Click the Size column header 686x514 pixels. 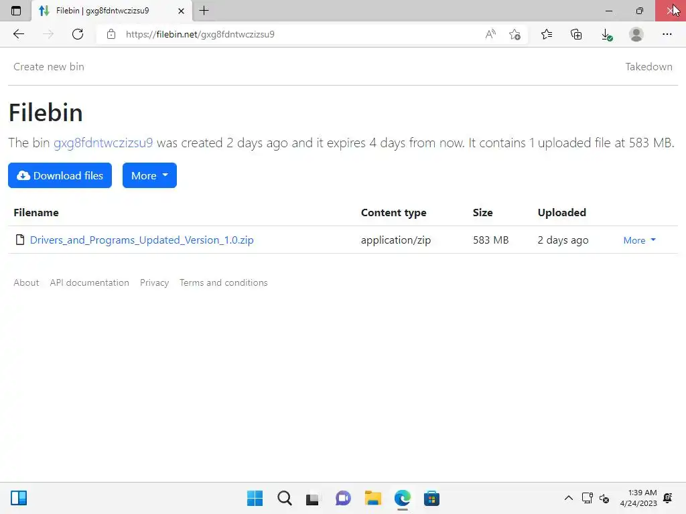pos(482,212)
